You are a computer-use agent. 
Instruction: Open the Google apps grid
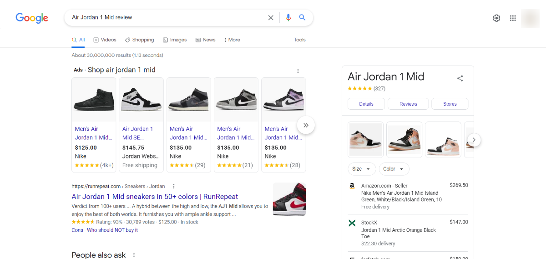click(x=513, y=18)
